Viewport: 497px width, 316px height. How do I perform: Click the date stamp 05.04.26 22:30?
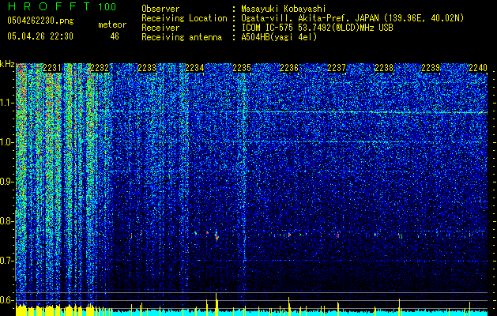click(40, 36)
